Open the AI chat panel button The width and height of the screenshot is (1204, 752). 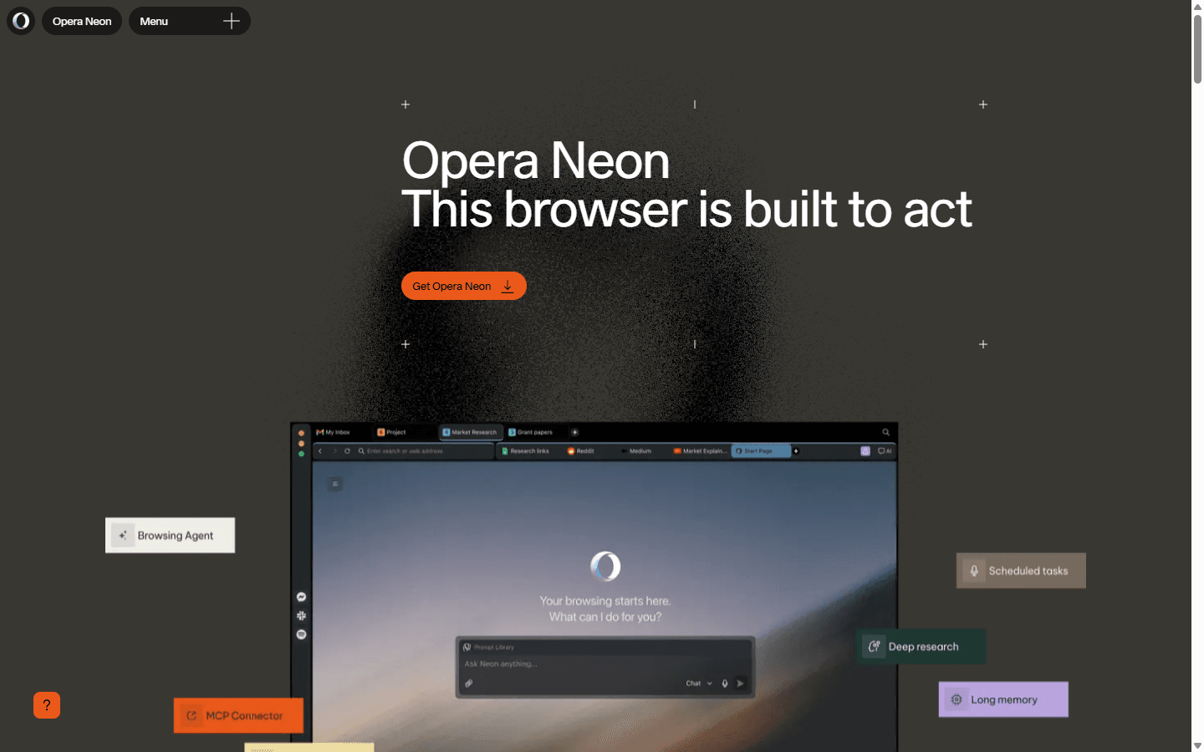885,451
